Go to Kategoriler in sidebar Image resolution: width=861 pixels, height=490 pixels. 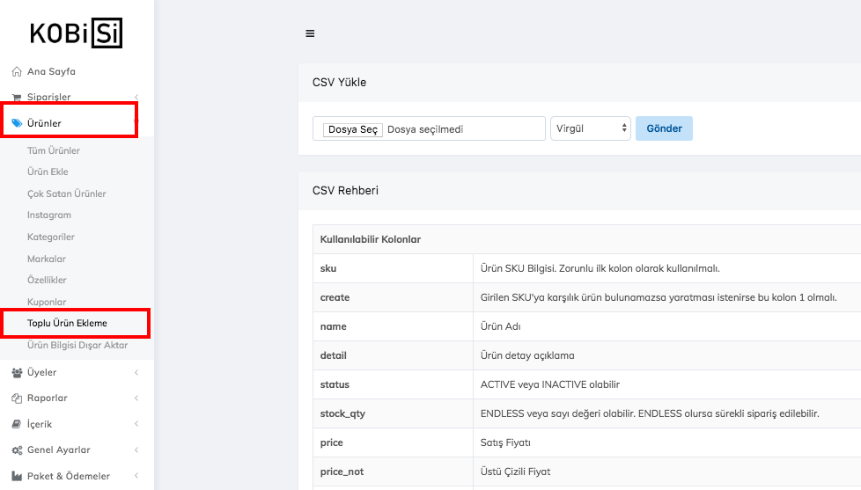[51, 237]
